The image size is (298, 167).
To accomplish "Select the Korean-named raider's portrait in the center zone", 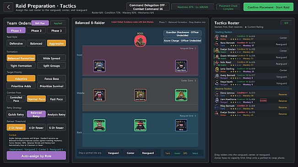I will click(x=99, y=95).
